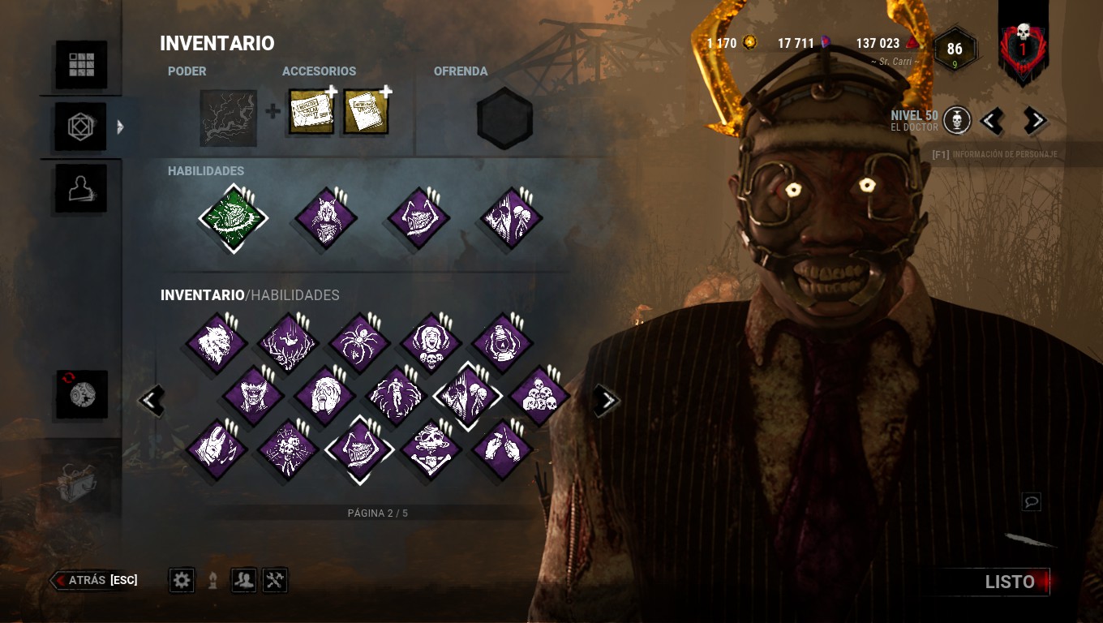
Task: Pick the spider perk in inventory
Action: [x=359, y=343]
